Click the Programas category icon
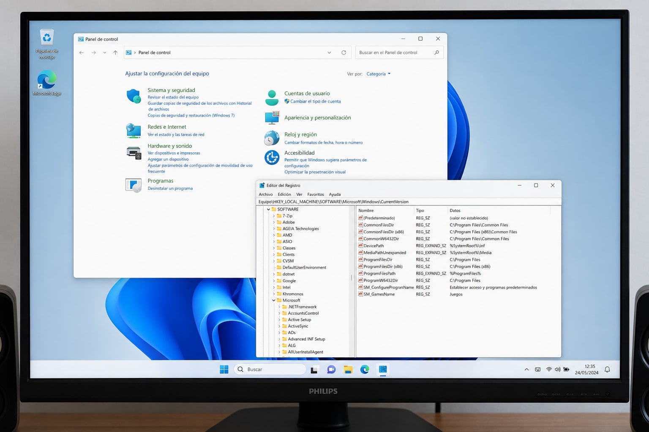Viewport: 649px width, 432px height. point(134,185)
